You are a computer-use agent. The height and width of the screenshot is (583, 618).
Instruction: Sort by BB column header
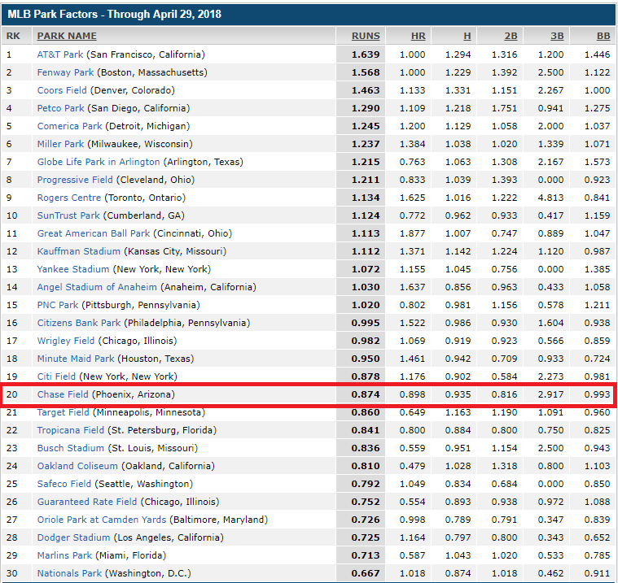point(603,36)
